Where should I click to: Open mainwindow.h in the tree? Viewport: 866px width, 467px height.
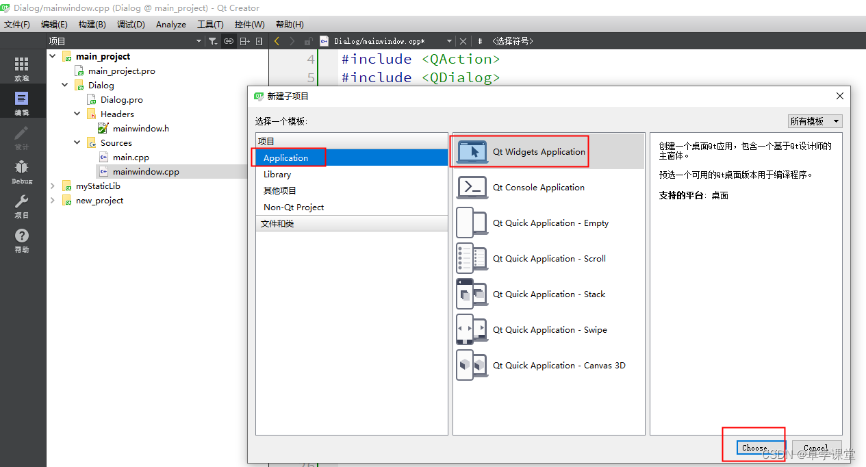[x=141, y=128]
